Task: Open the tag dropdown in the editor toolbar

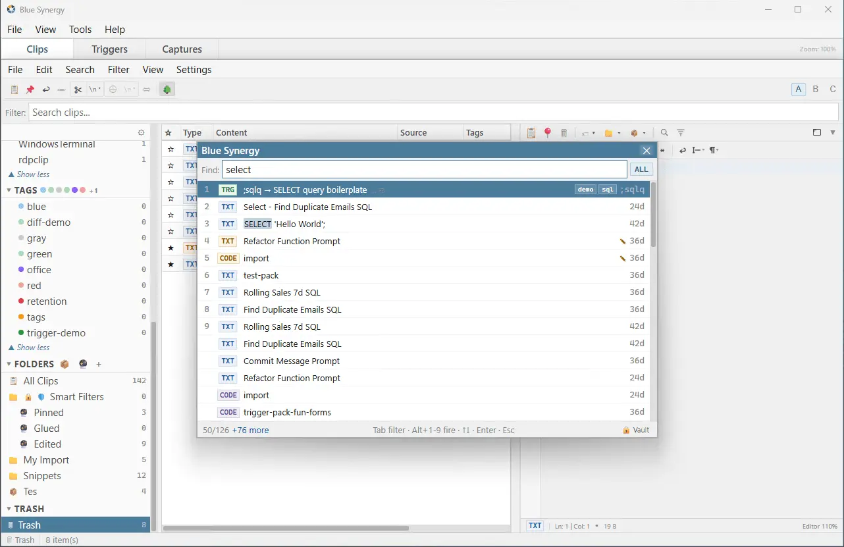Action: [x=588, y=133]
